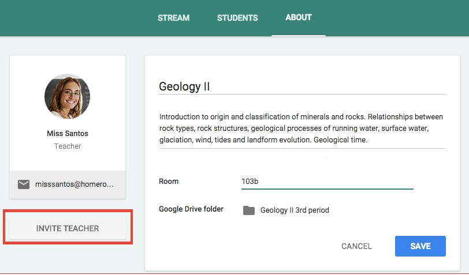Open the Students tab
Screen dimensions: 469x275
point(237,18)
